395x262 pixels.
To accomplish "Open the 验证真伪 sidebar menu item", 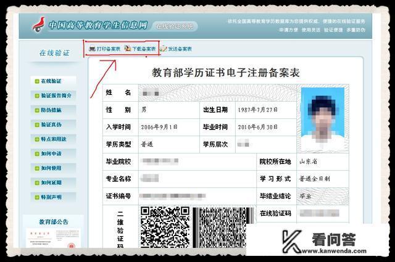I will tap(53, 125).
